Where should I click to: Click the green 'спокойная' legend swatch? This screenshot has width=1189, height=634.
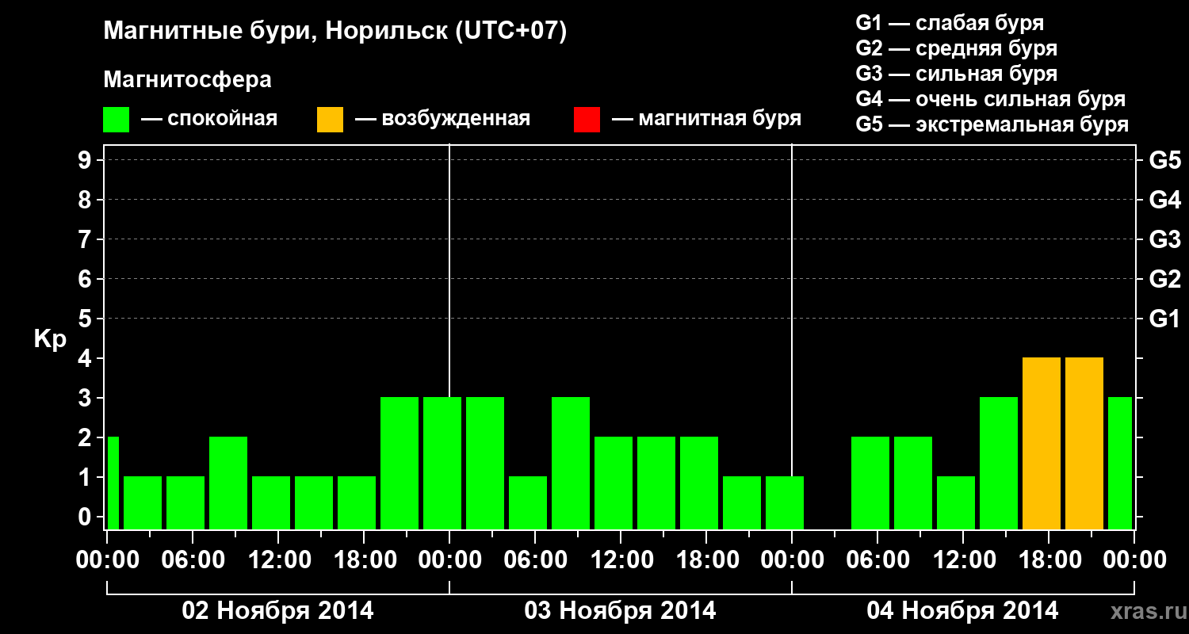click(116, 120)
